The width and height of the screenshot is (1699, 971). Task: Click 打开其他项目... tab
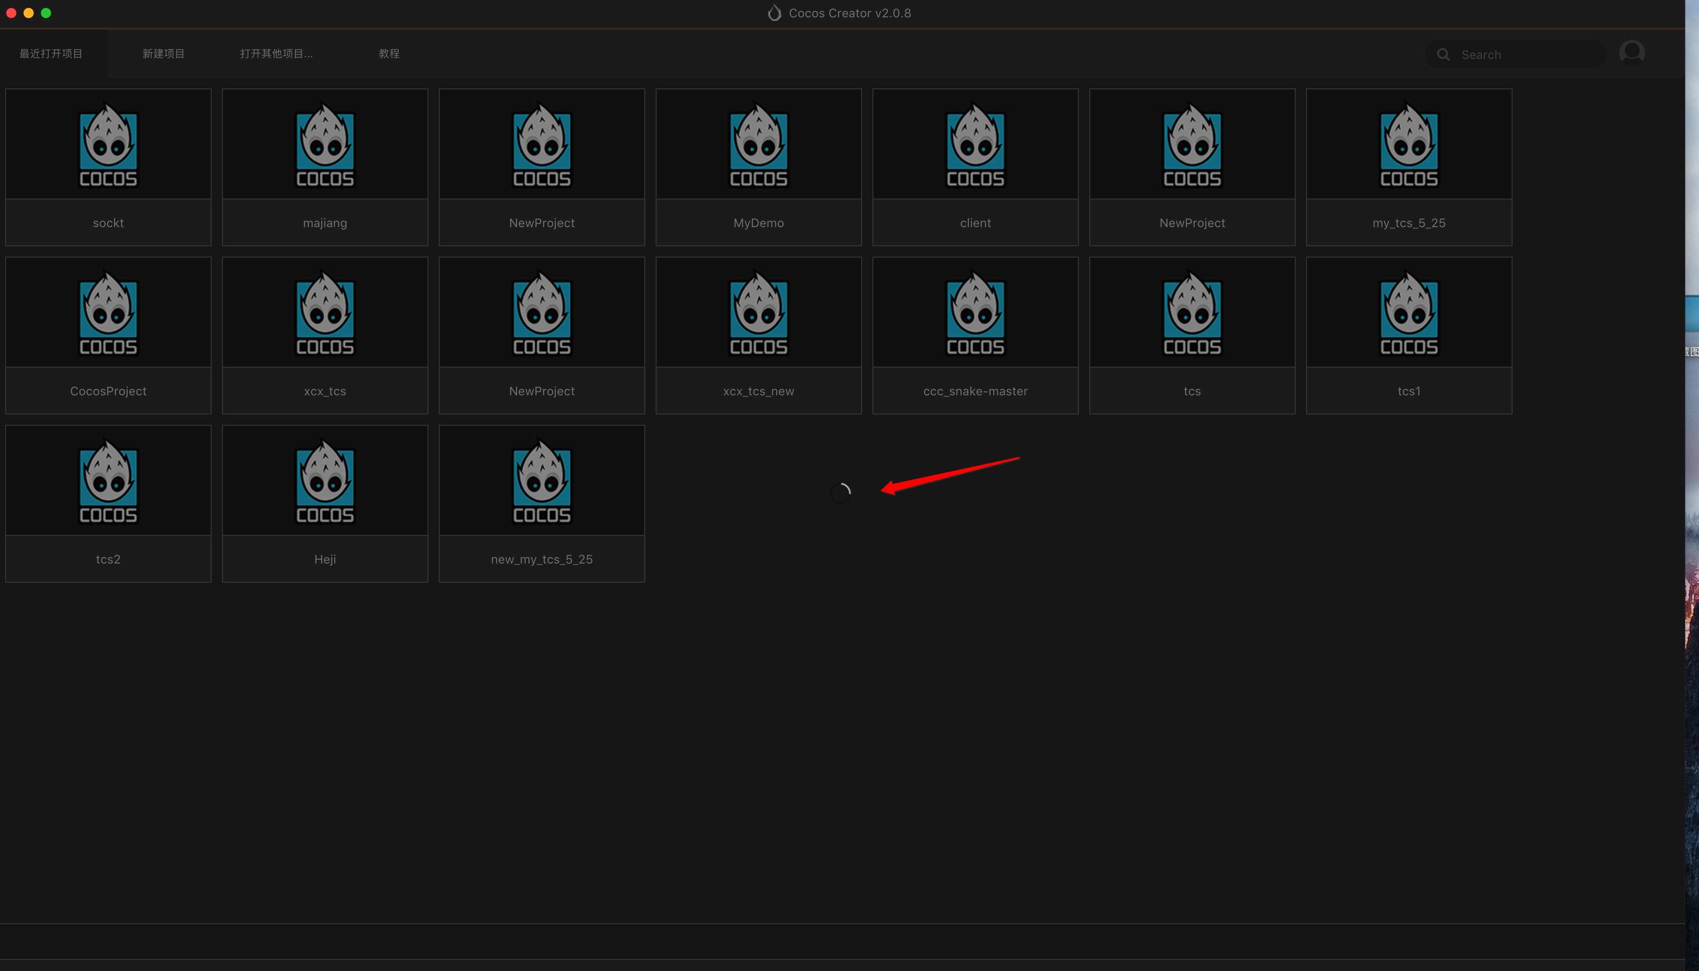point(276,53)
